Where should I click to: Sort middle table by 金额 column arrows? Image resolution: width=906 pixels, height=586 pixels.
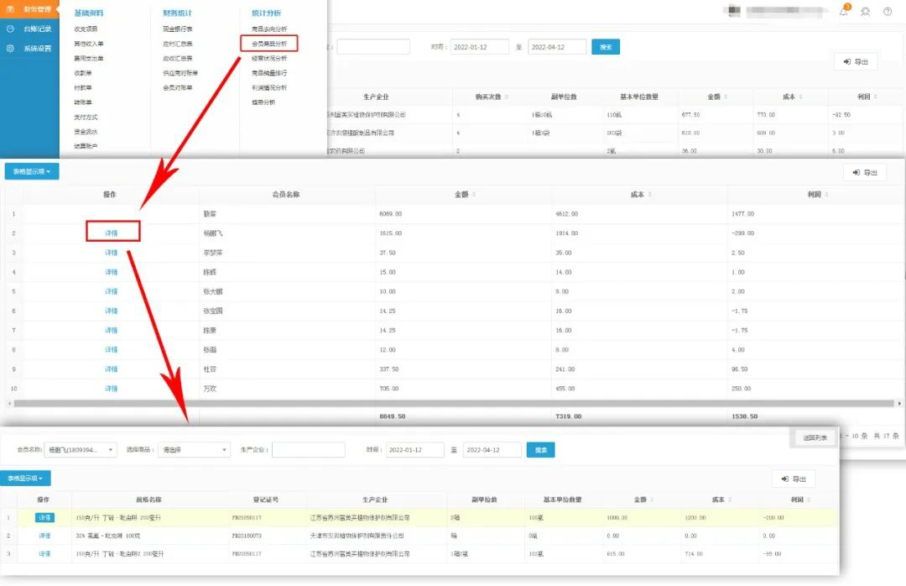(x=476, y=195)
